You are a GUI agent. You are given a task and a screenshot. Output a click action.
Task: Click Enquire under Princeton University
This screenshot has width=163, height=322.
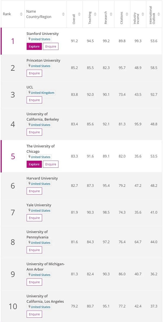coord(34,73)
